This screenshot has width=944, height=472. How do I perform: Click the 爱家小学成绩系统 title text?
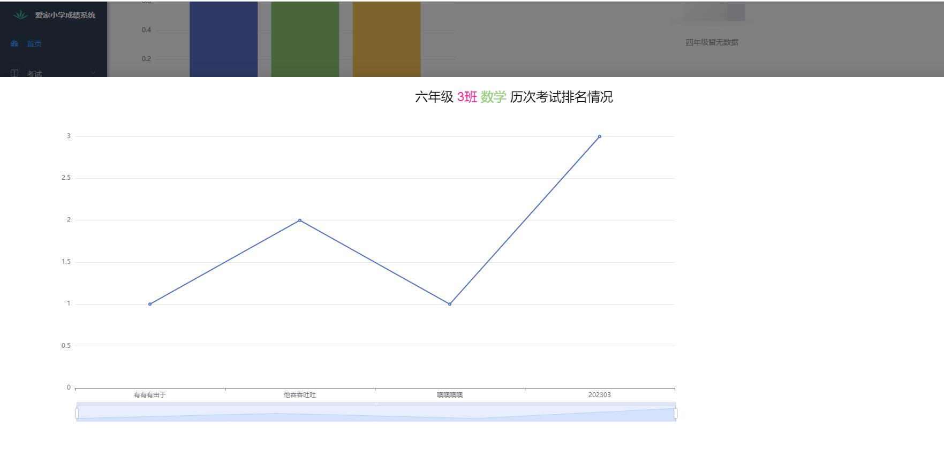pyautogui.click(x=65, y=15)
